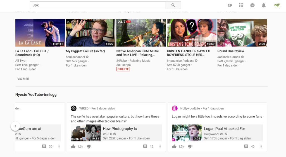Screen dimensions: 286x157
Task: Open comments on the HollywoodLife post
Action: pyautogui.click(x=246, y=146)
